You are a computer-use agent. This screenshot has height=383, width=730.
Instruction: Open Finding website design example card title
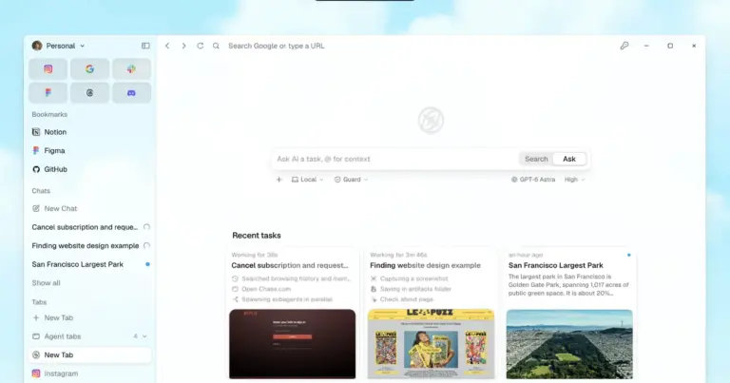(x=425, y=265)
